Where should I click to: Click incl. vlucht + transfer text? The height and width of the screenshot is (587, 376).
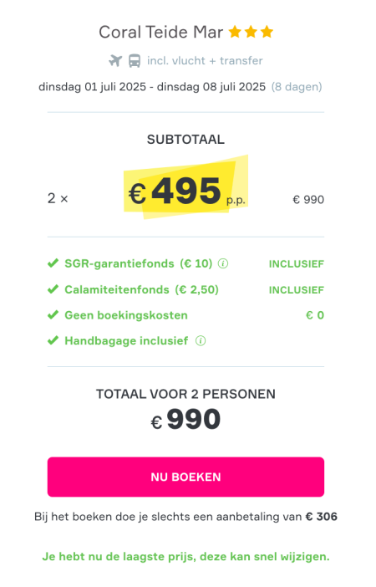tap(205, 61)
